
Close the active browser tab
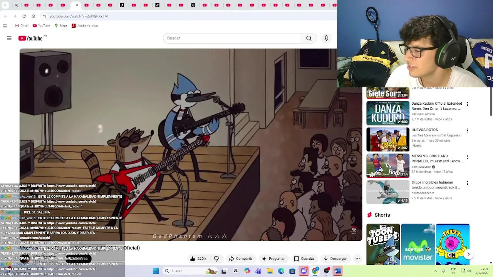click(77, 5)
